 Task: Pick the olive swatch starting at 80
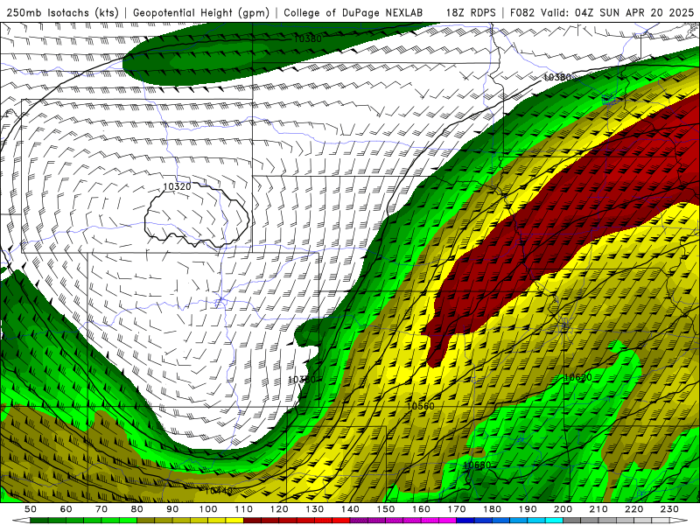tap(146, 521)
